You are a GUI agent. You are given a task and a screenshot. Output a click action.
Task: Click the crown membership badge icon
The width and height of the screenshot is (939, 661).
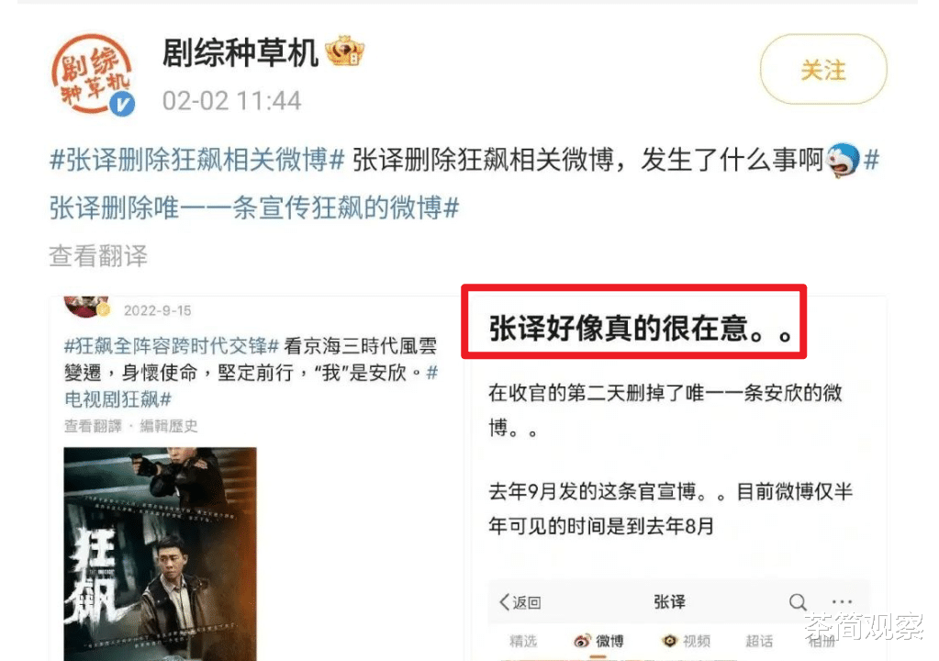tap(344, 51)
